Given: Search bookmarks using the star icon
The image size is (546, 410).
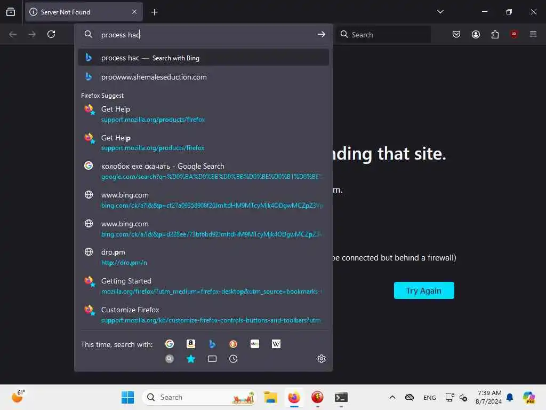Looking at the screenshot, I should point(191,359).
